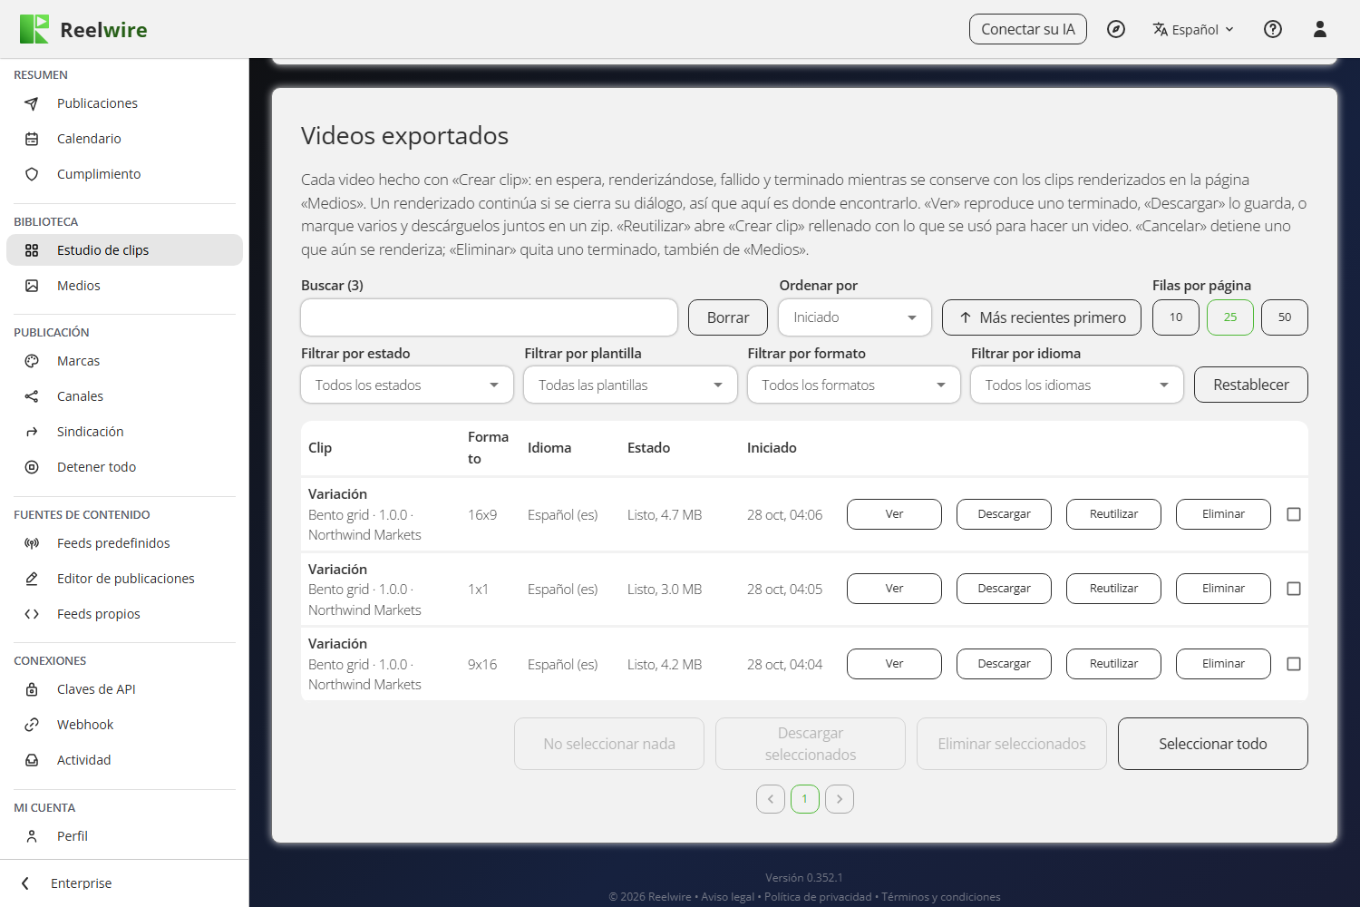
Task: Open the user account icon
Action: (x=1320, y=29)
